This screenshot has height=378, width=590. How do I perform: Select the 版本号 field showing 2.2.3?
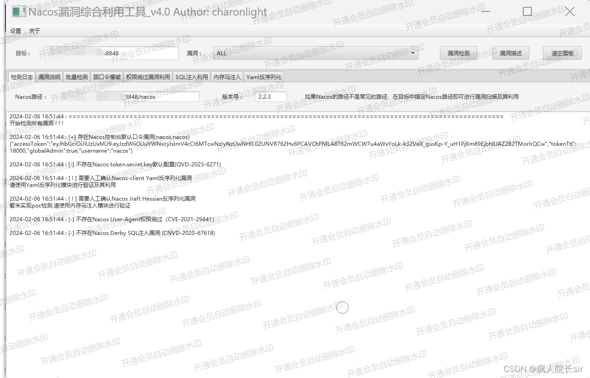click(271, 96)
